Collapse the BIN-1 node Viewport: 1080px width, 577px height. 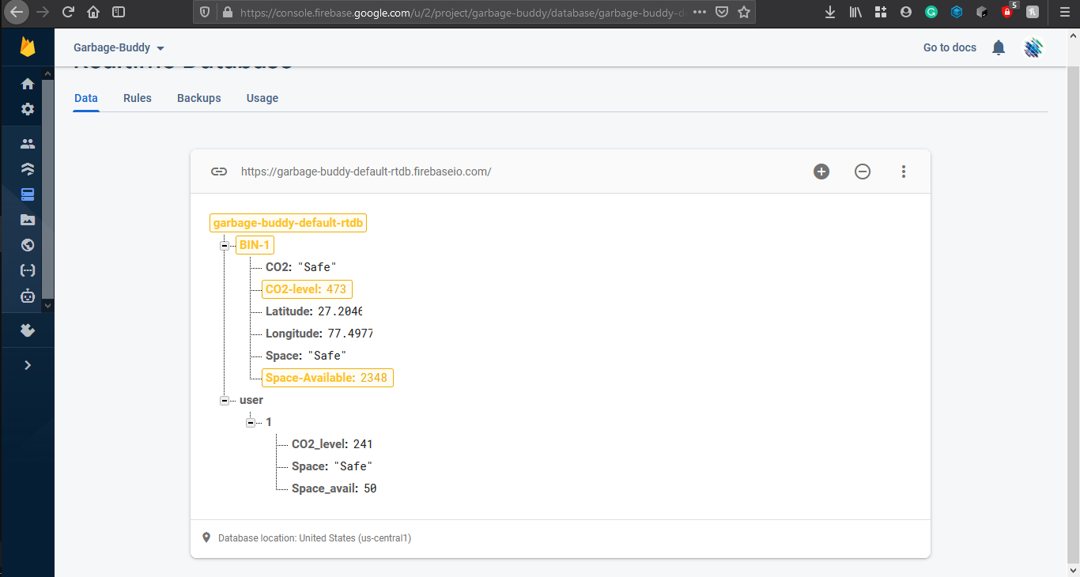click(225, 246)
